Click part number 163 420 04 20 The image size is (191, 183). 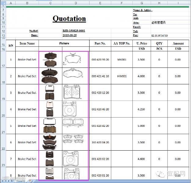click(100, 142)
